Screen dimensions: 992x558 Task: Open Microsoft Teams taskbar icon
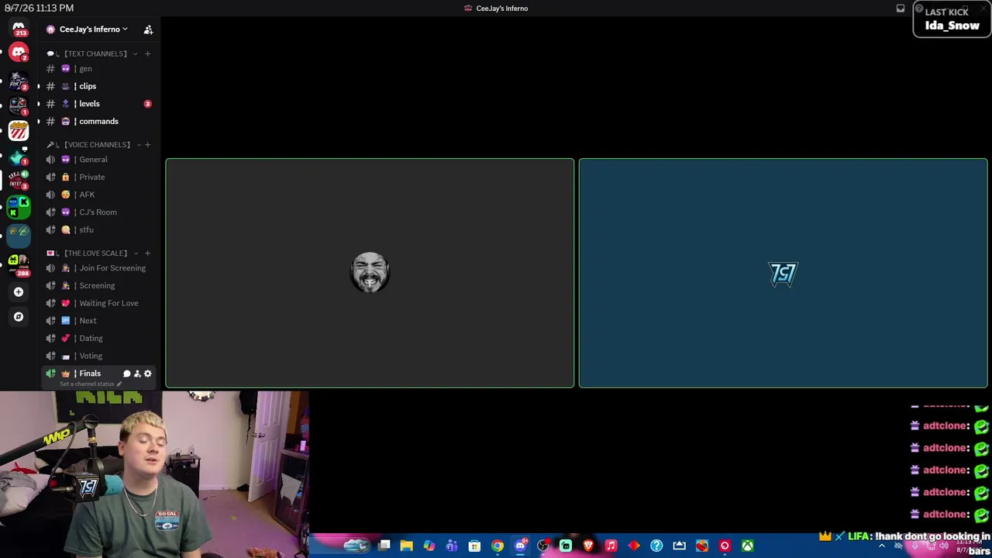tap(452, 546)
